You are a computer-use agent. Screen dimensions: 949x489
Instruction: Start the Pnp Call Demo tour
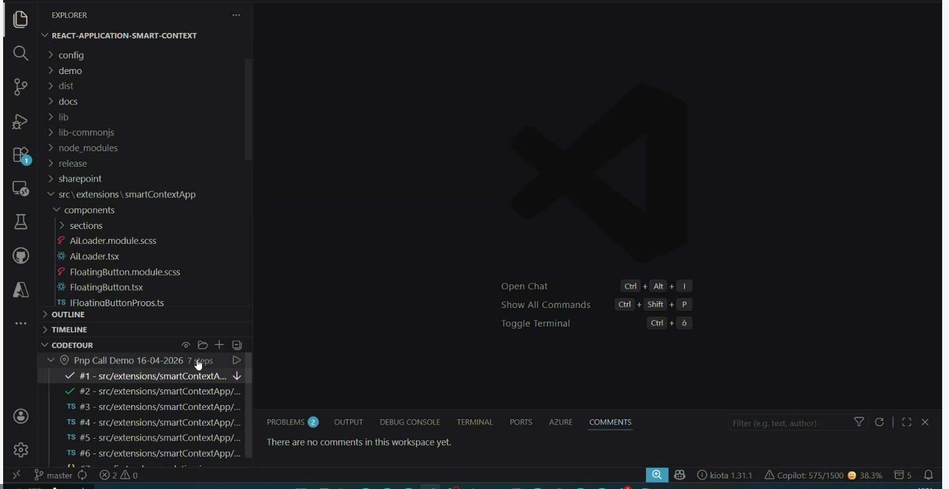236,361
